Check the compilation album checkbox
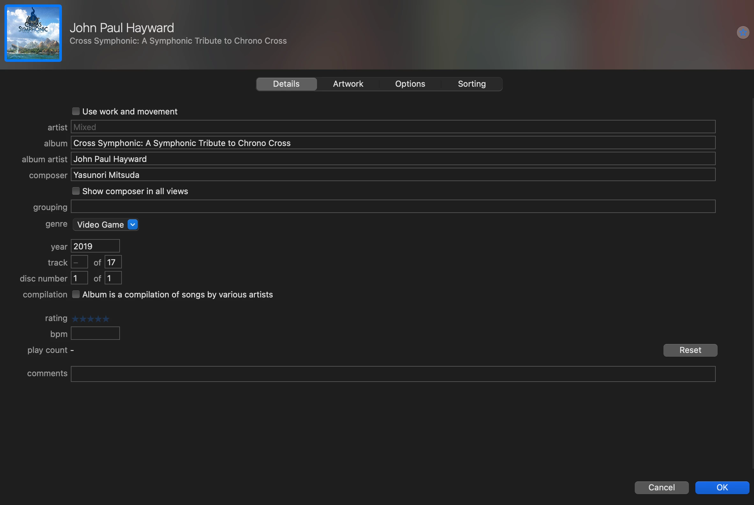The width and height of the screenshot is (754, 505). pos(76,294)
